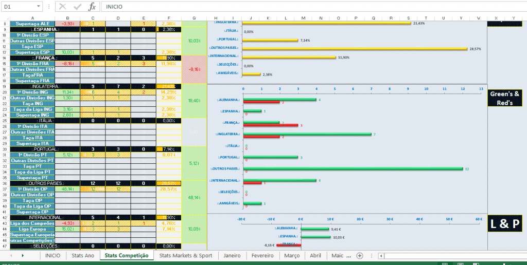Add a new sheet with the plus button
Viewport: 527px width, 265px height.
360,256
